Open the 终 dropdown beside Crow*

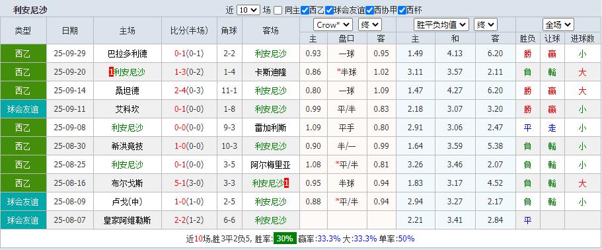[x=370, y=25]
